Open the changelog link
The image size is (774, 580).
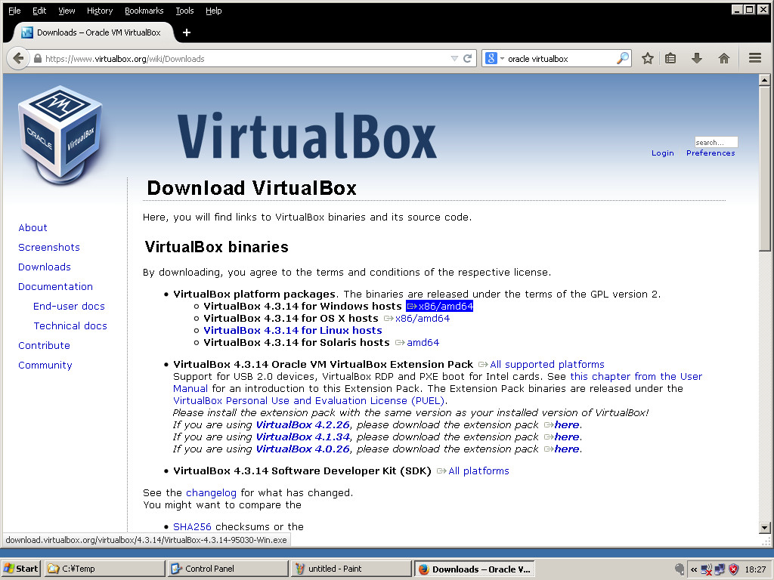(211, 492)
